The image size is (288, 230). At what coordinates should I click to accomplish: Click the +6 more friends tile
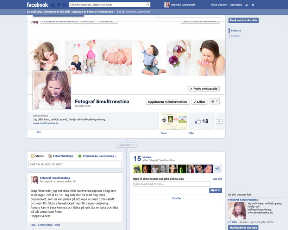[x=217, y=169]
